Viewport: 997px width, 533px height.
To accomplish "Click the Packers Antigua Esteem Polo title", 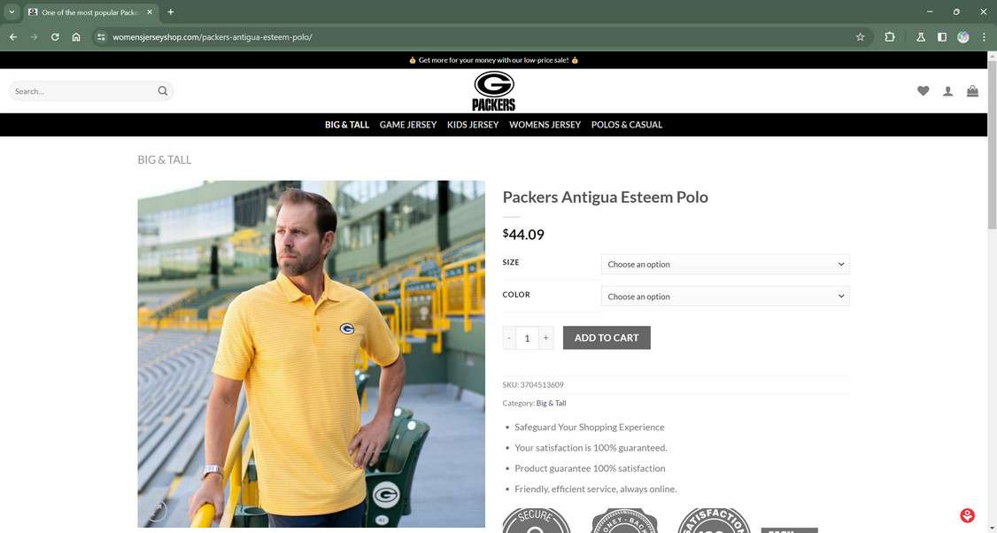I will coord(606,197).
